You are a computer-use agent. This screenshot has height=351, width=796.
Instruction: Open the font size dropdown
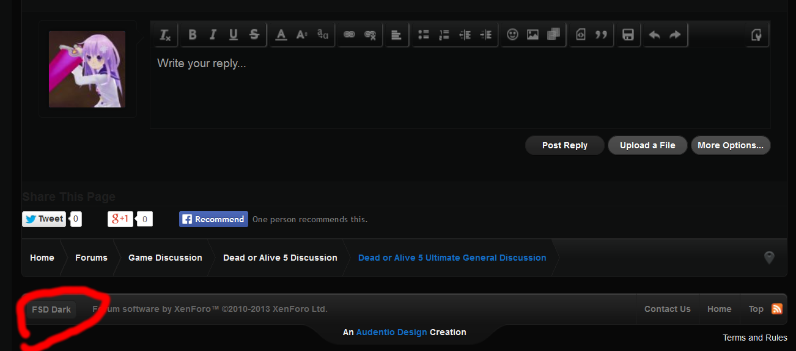[301, 35]
